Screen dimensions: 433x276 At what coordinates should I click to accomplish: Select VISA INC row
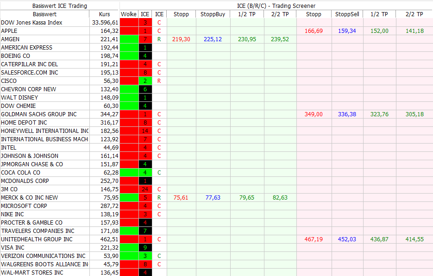pyautogui.click(x=13, y=248)
